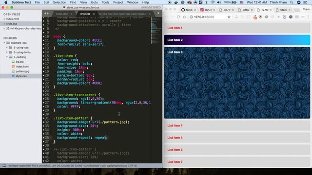Open Chrome three-dot menu

pos(308,17)
